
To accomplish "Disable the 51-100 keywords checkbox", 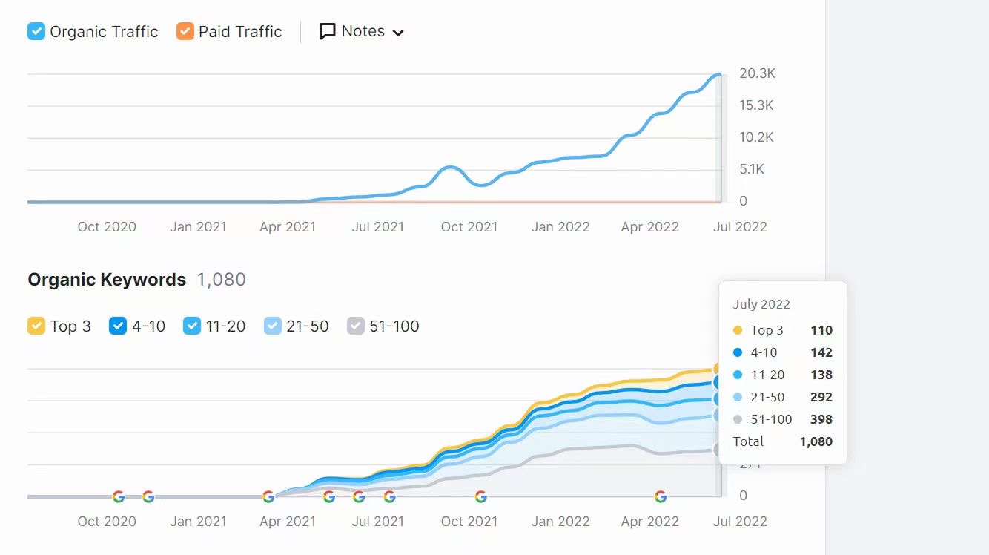I will click(x=356, y=326).
